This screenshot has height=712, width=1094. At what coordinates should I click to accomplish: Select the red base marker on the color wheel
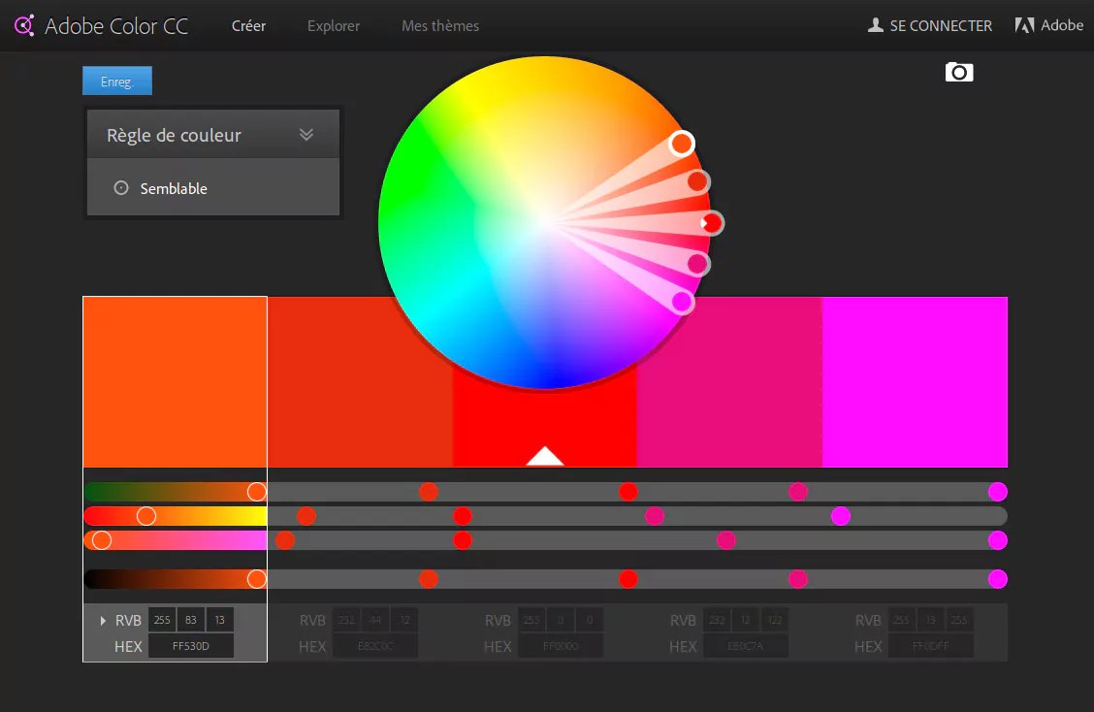tap(712, 223)
